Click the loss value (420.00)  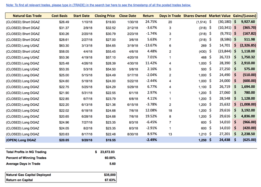(x=249, y=128)
